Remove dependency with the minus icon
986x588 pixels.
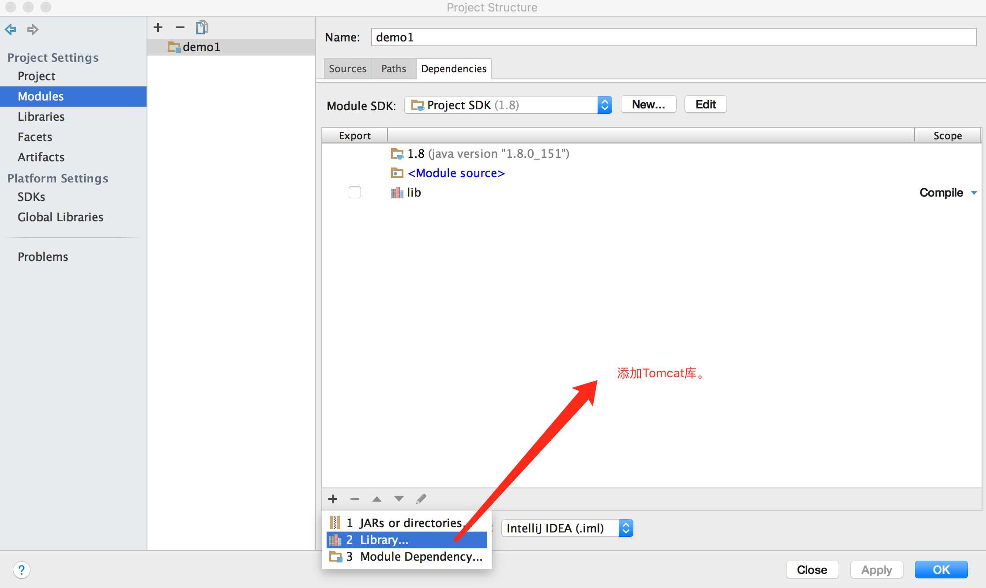tap(355, 499)
